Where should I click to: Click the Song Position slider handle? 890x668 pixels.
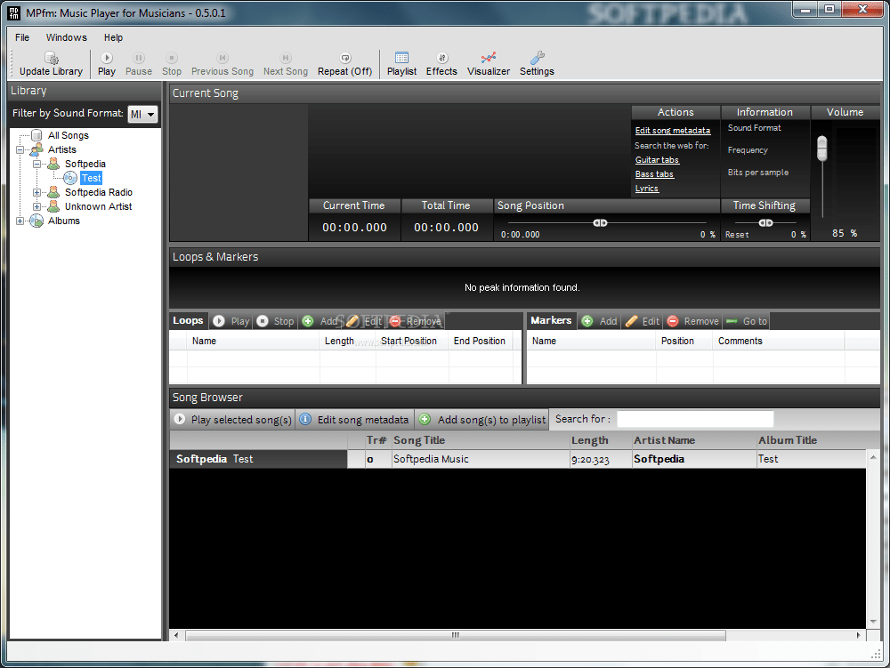[x=600, y=223]
